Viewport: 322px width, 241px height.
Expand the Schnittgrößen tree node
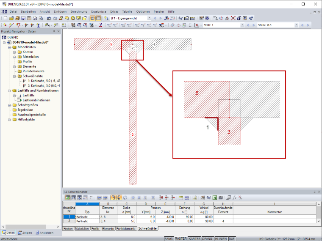click(9, 105)
